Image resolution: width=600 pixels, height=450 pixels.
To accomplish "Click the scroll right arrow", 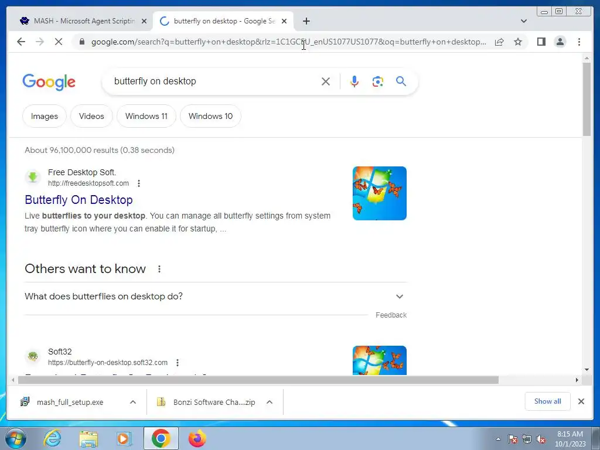I will point(577,380).
